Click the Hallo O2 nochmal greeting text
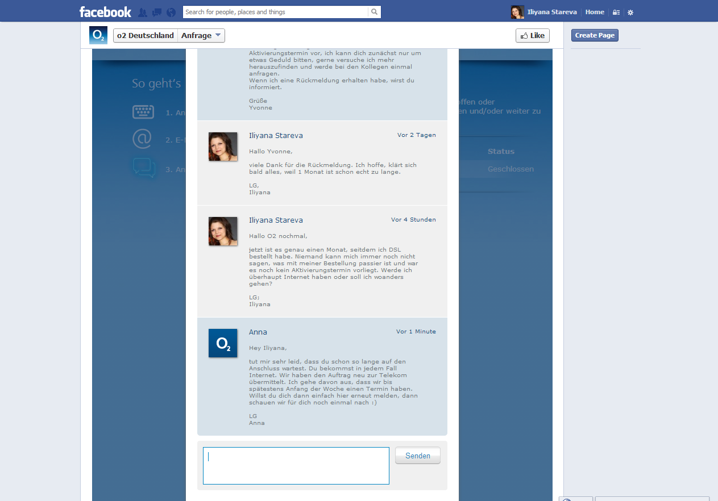This screenshot has width=718, height=501. (278, 236)
